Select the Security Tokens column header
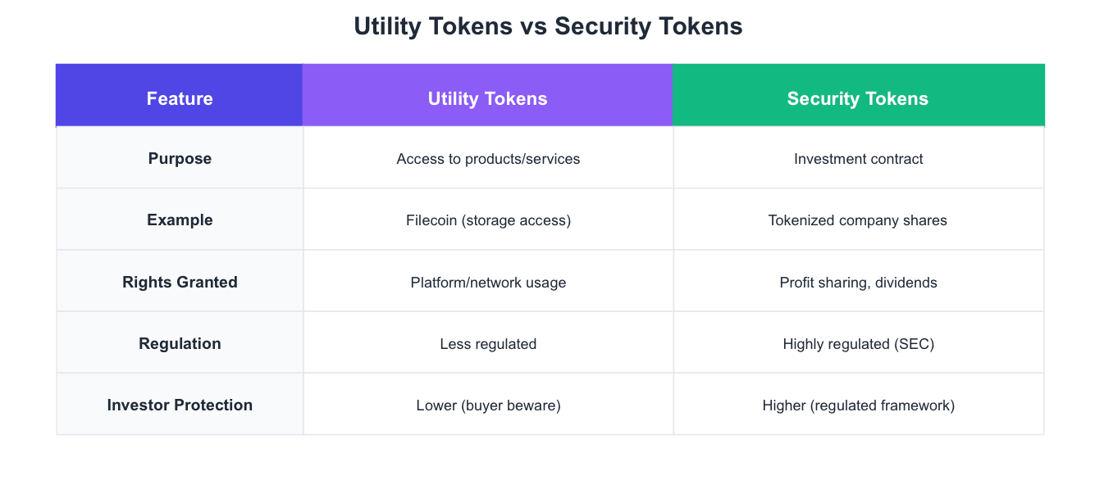 (857, 99)
